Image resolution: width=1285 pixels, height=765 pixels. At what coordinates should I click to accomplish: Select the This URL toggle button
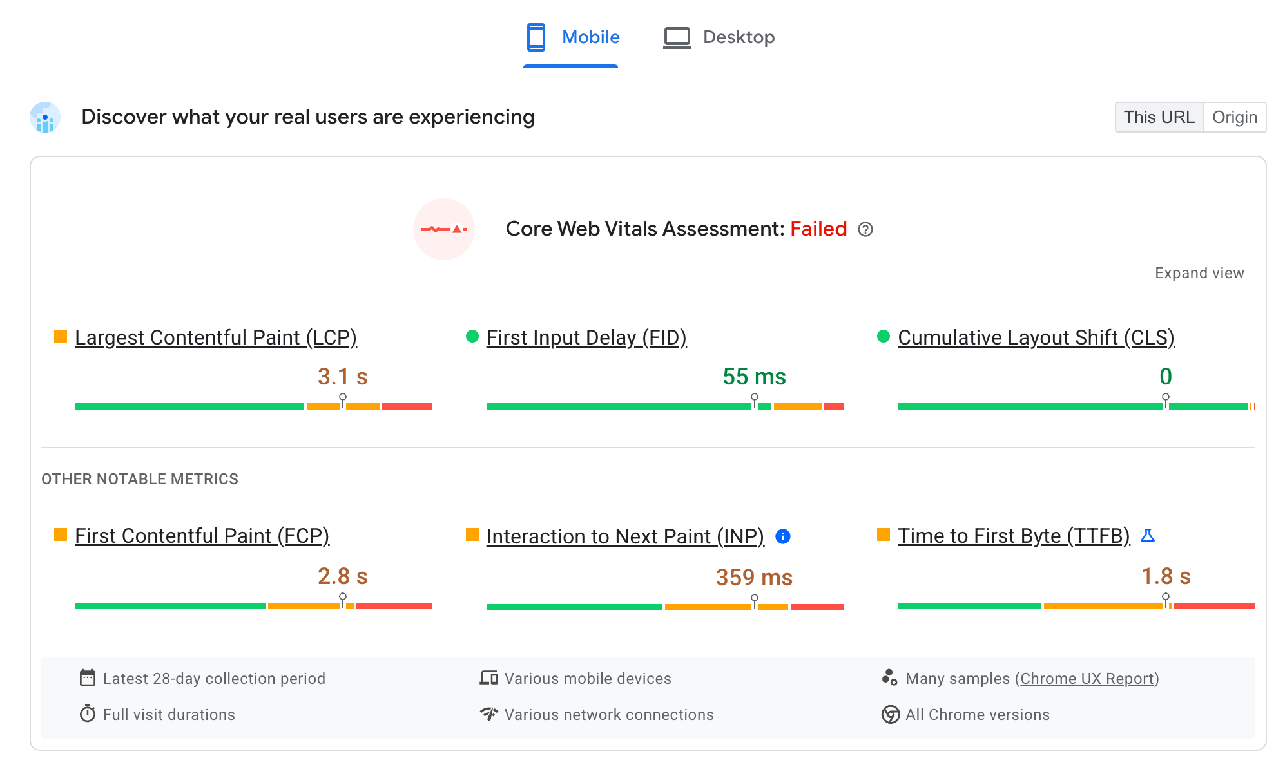[x=1157, y=117]
